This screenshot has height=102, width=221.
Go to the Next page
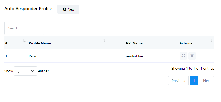(x=207, y=81)
